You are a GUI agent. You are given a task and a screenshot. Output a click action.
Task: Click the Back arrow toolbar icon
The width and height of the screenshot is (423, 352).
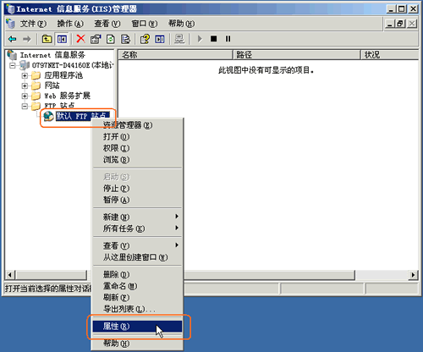tap(13, 39)
